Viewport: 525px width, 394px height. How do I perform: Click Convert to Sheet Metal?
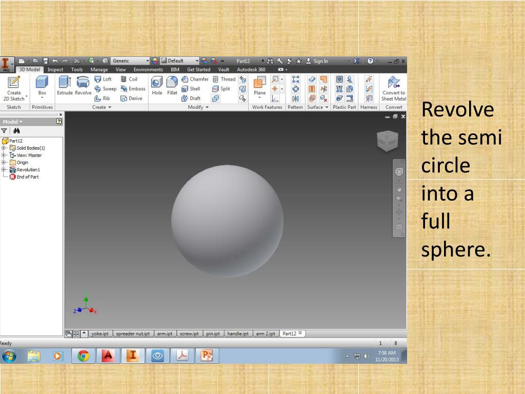pyautogui.click(x=394, y=88)
